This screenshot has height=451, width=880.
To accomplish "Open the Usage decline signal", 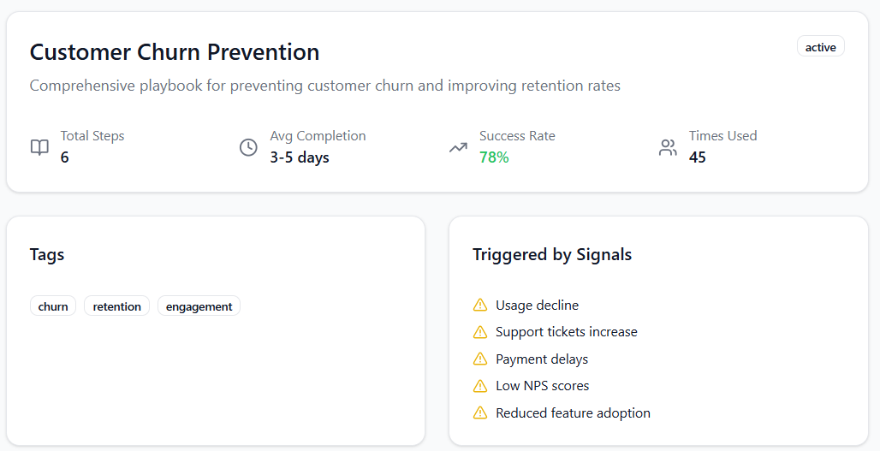I will click(x=537, y=306).
